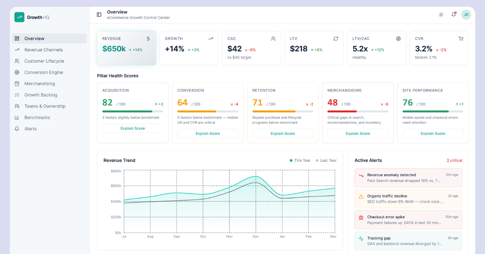Click the "Mobile: 2.1%" text
Image resolution: width=485 pixels, height=254 pixels.
[x=426, y=57]
